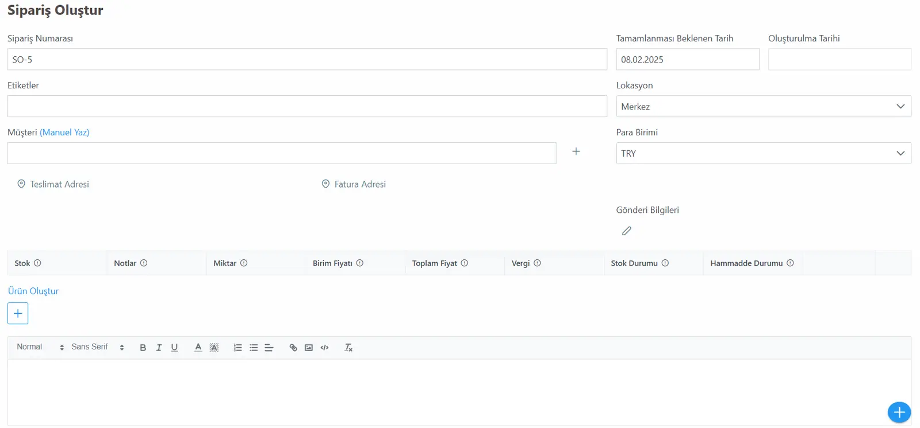This screenshot has height=428, width=920.
Task: Click the Fatura Adresi location pin
Action: (325, 184)
